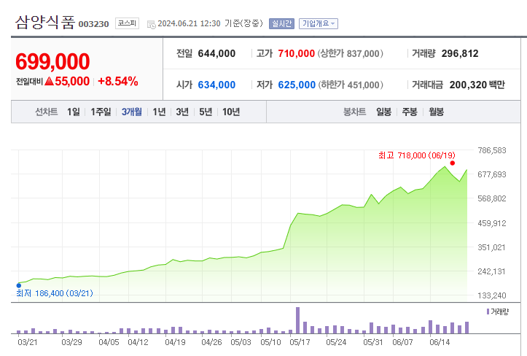Select the 1주일 line chart tab
527x356 pixels.
[101, 112]
